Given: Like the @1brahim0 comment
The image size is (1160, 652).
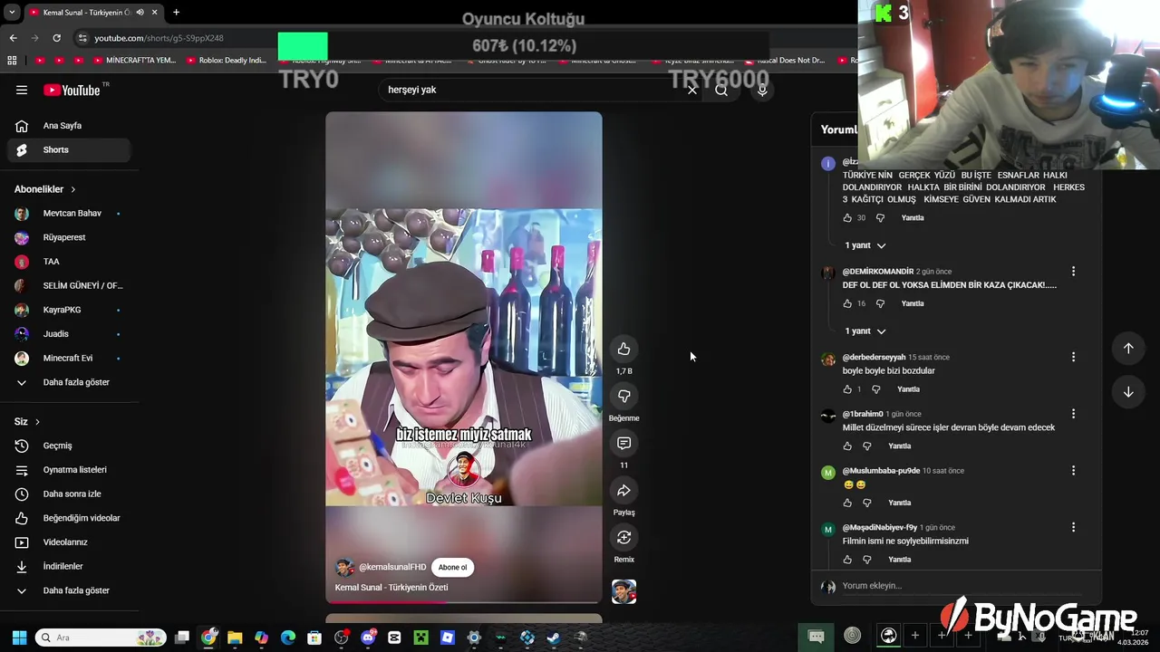Looking at the screenshot, I should click(847, 446).
